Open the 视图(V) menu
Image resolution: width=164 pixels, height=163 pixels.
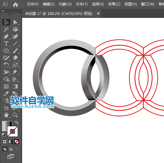coord(131,4)
